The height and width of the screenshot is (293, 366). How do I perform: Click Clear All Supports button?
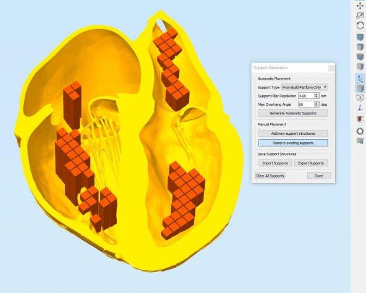coord(270,176)
